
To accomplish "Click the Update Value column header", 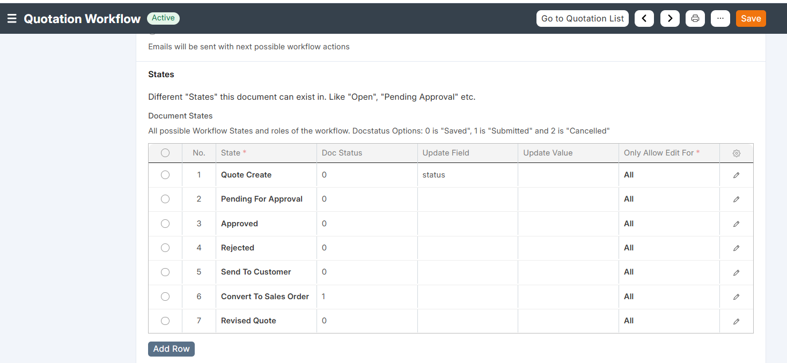I will point(568,153).
